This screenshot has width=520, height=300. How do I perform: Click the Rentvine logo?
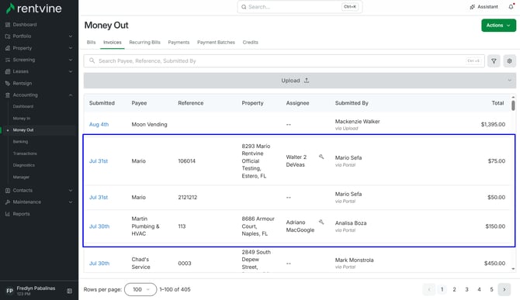34,9
